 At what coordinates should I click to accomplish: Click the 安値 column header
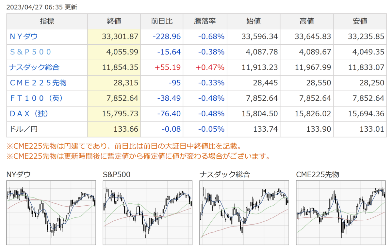coord(360,21)
